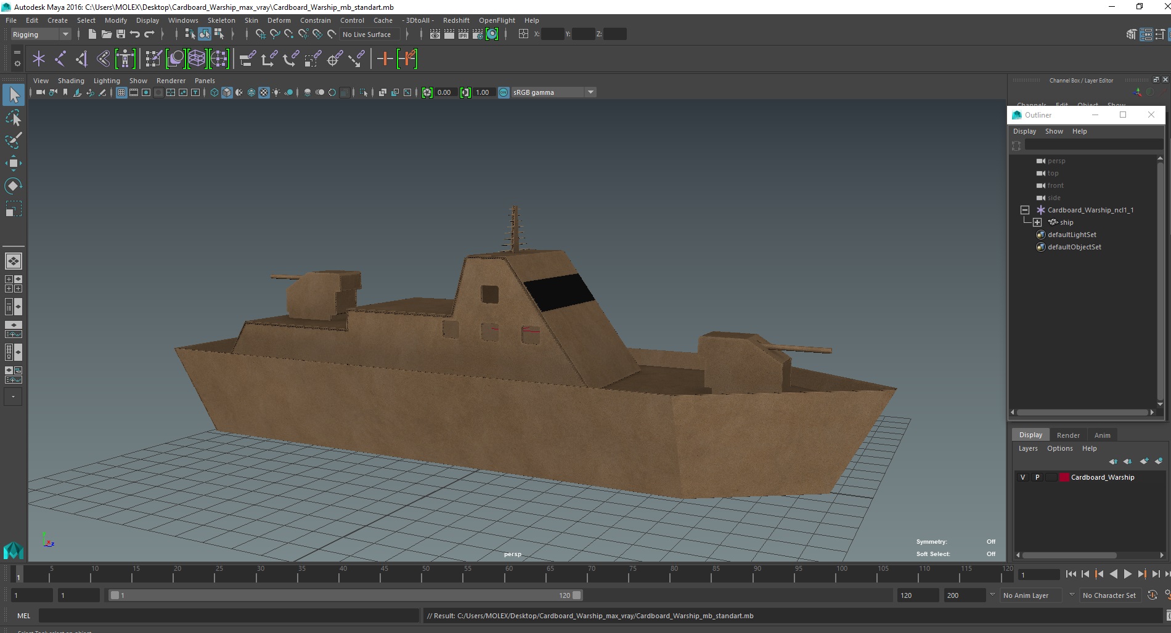Open the Redshift menu
1171x633 pixels.
point(456,20)
